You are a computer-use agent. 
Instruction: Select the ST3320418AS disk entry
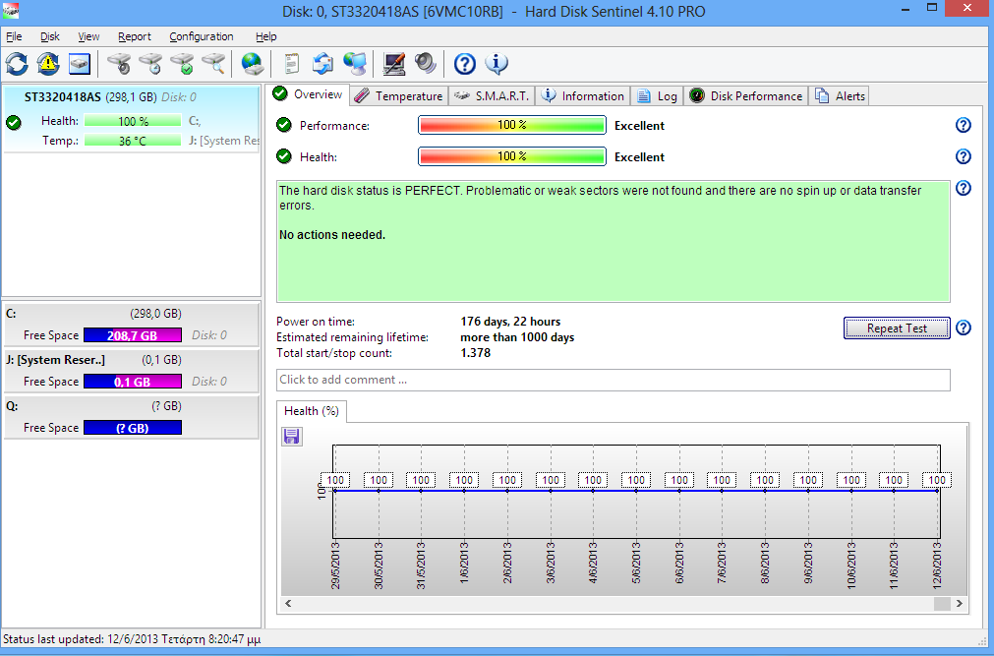coord(132,119)
